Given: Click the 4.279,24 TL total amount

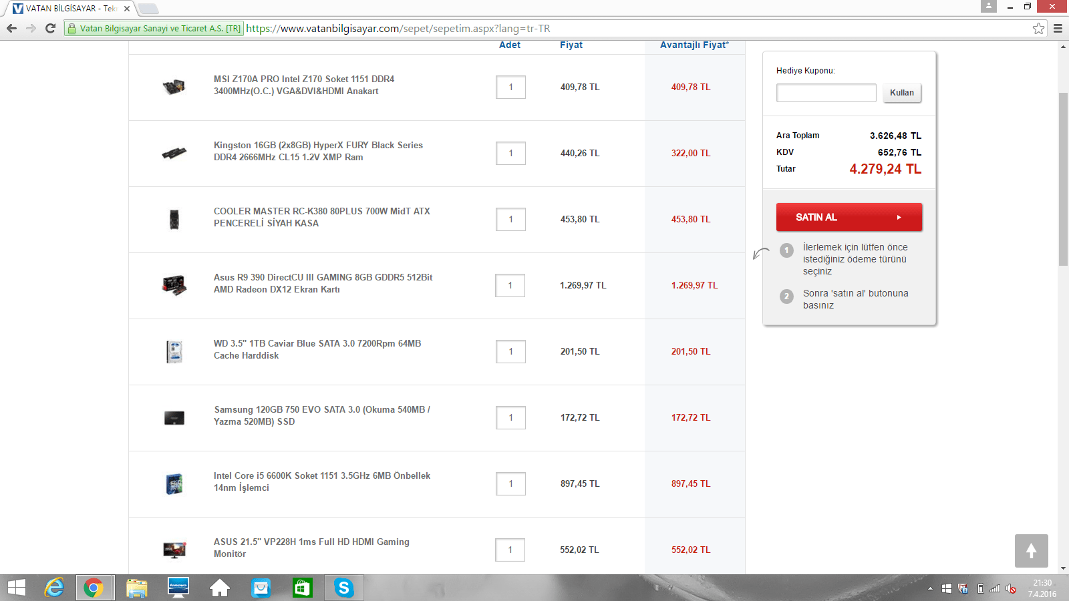Looking at the screenshot, I should [x=885, y=169].
